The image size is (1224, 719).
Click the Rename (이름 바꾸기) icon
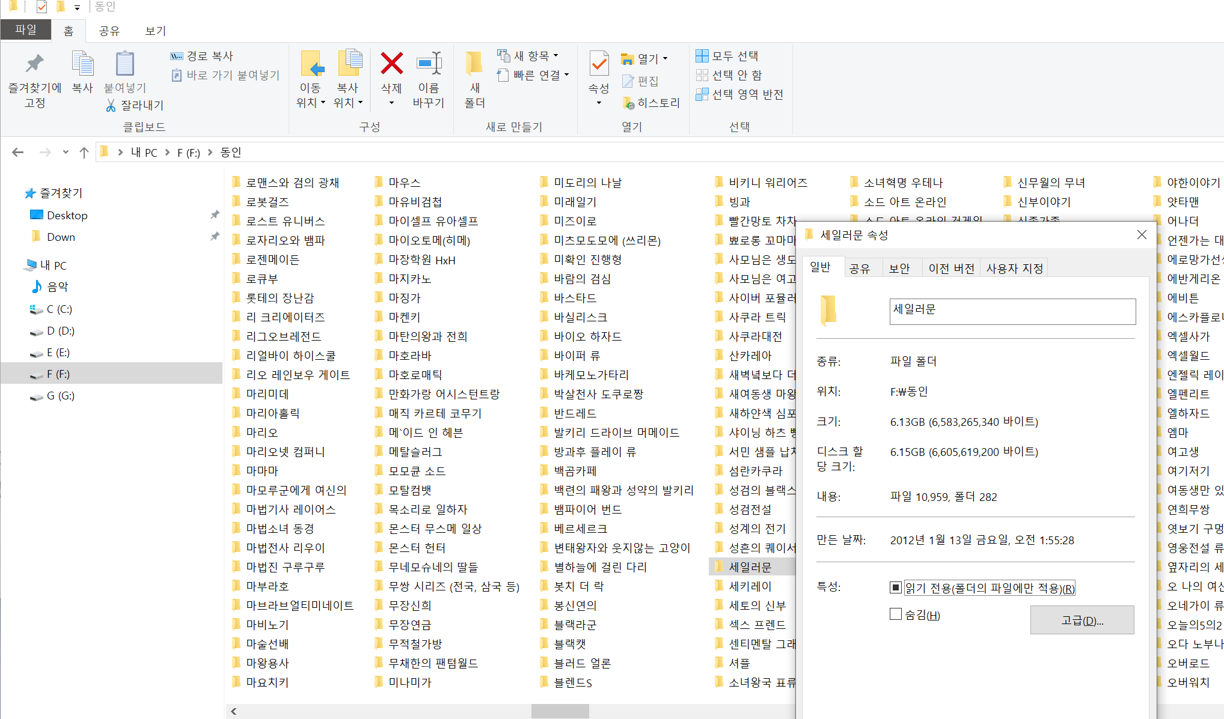point(429,64)
